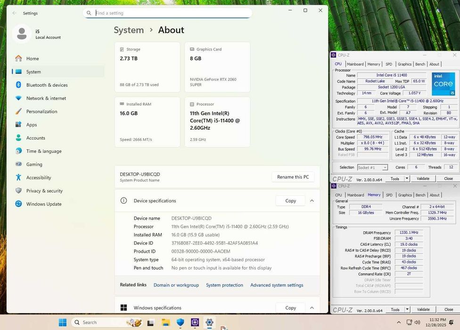Switch to Mainboard tab in upper CPU-Z
The height and width of the screenshot is (330, 460).
355,64
